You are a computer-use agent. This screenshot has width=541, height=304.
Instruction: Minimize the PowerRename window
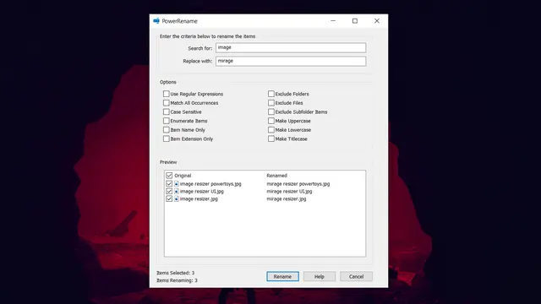(x=333, y=21)
